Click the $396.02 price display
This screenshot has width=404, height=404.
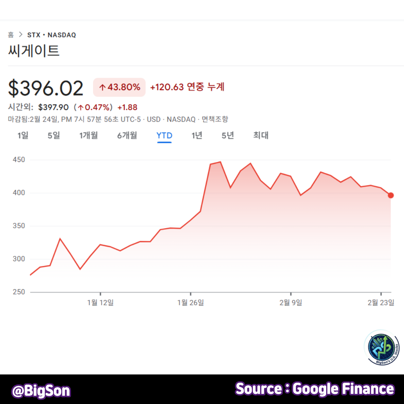pos(45,87)
